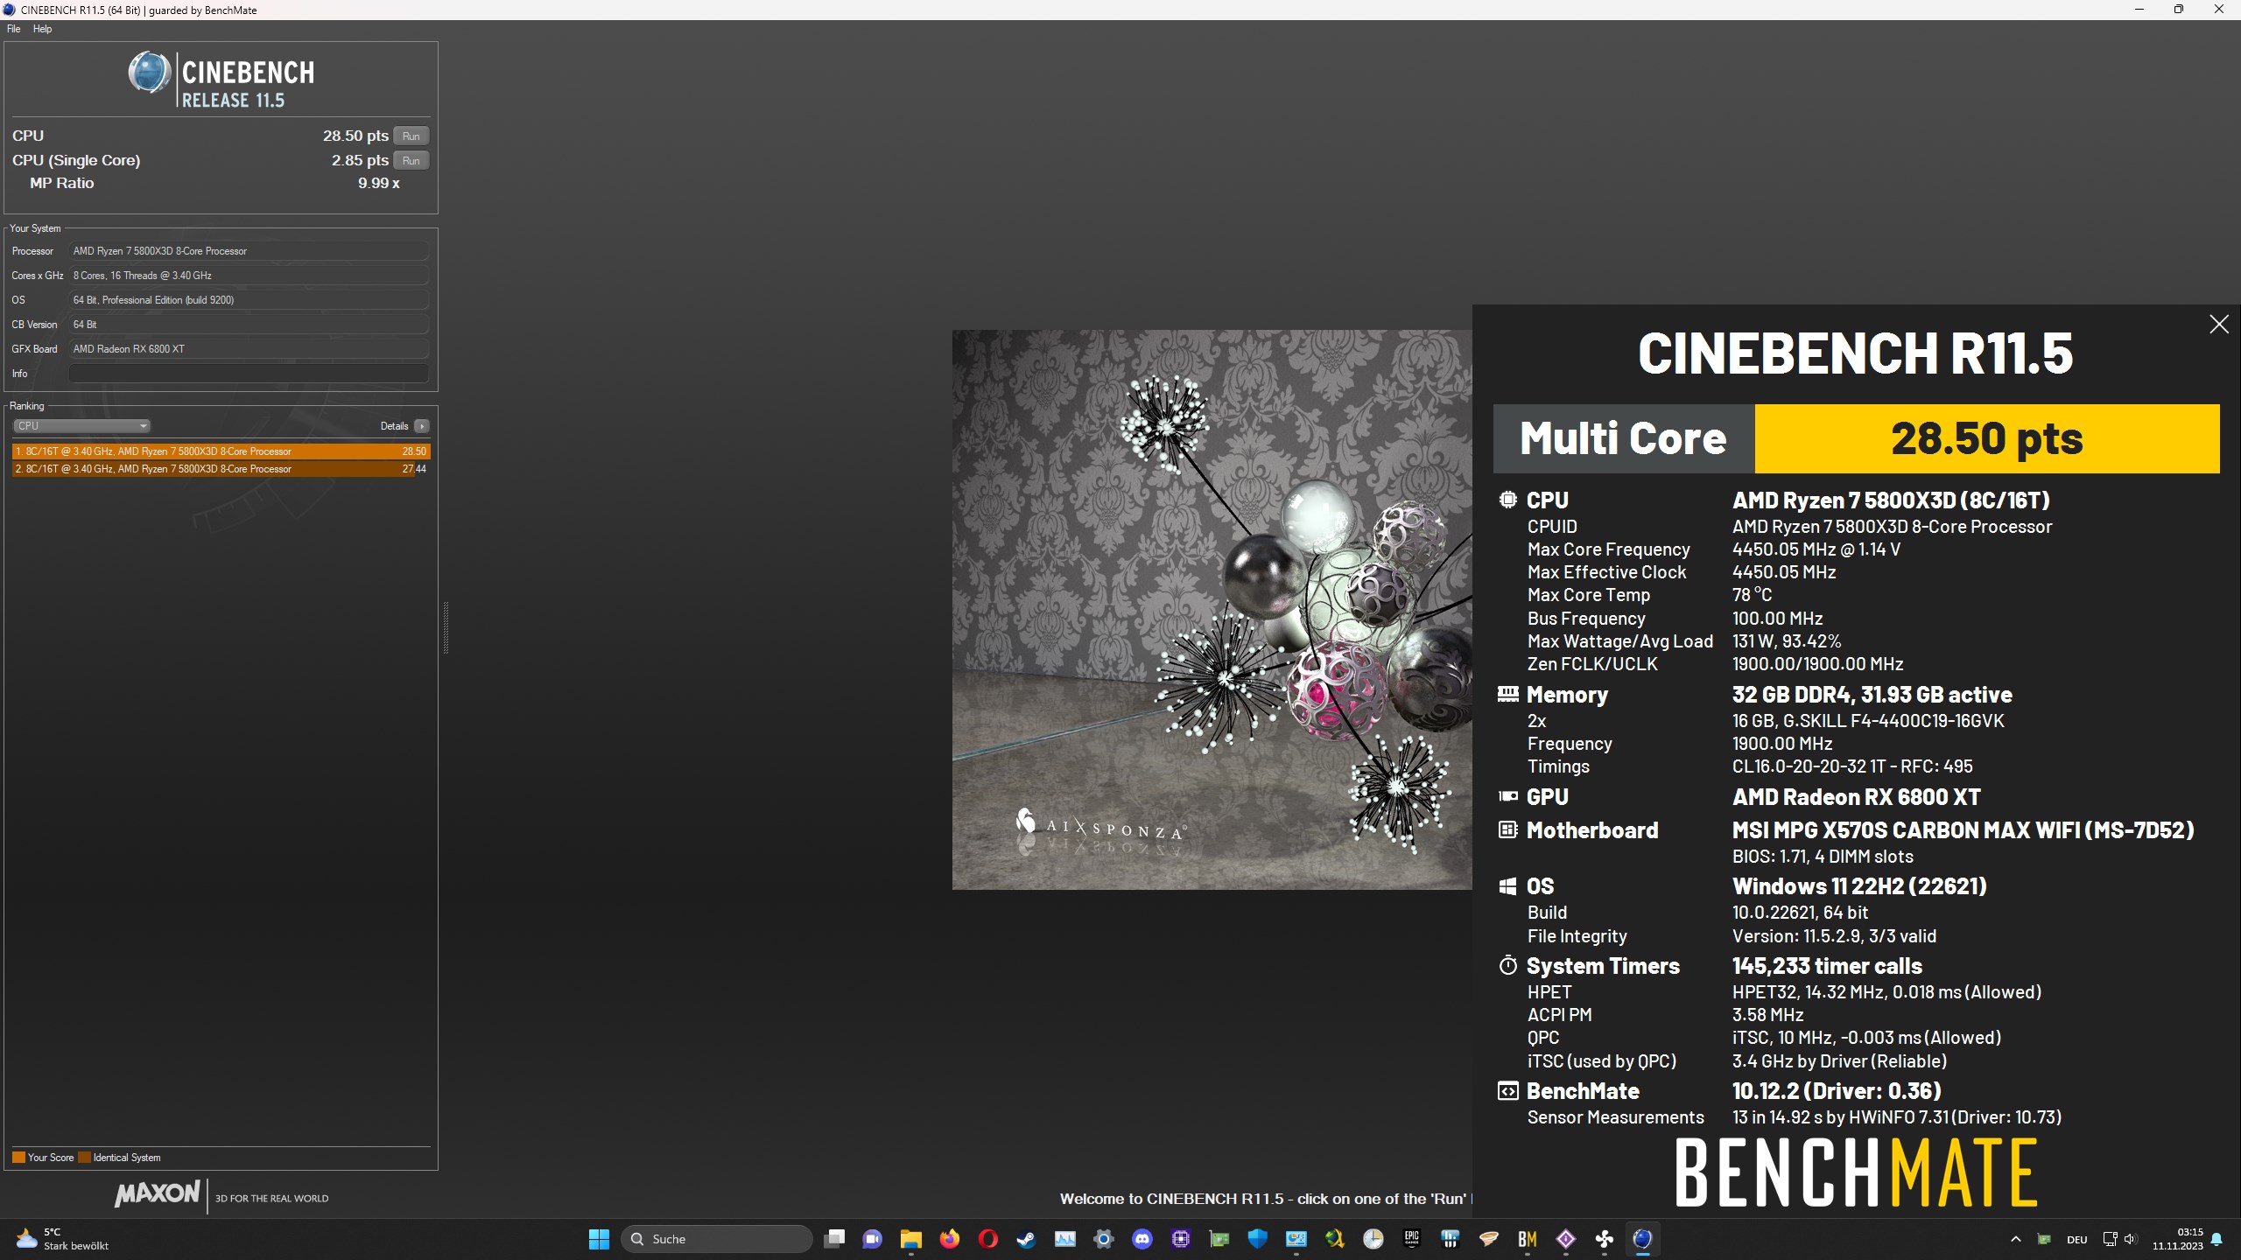
Task: Click the MAXON logo at bottom
Action: 158,1193
